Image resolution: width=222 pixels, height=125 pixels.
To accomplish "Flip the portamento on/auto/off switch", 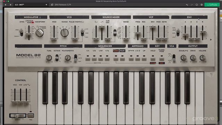I will pyautogui.click(x=76, y=58).
